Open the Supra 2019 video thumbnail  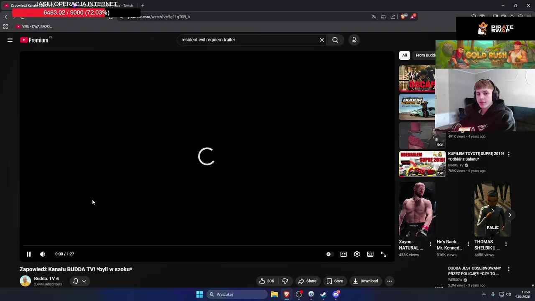[422, 164]
